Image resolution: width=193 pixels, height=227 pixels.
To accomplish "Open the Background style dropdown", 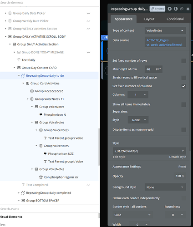I will tap(165, 188).
